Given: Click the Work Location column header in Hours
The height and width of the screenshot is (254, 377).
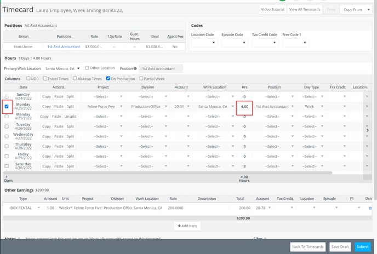Looking at the screenshot, I should coord(214,87).
